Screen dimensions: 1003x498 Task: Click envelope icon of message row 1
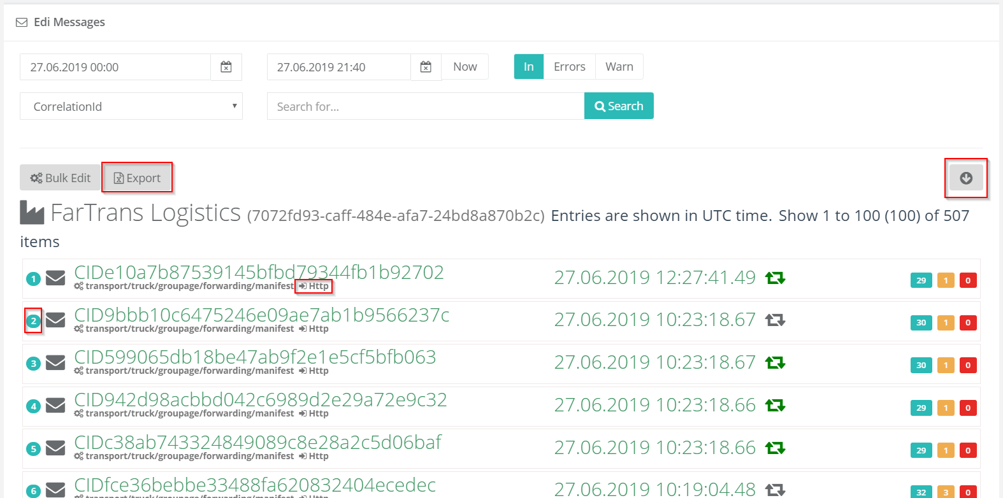click(x=55, y=278)
